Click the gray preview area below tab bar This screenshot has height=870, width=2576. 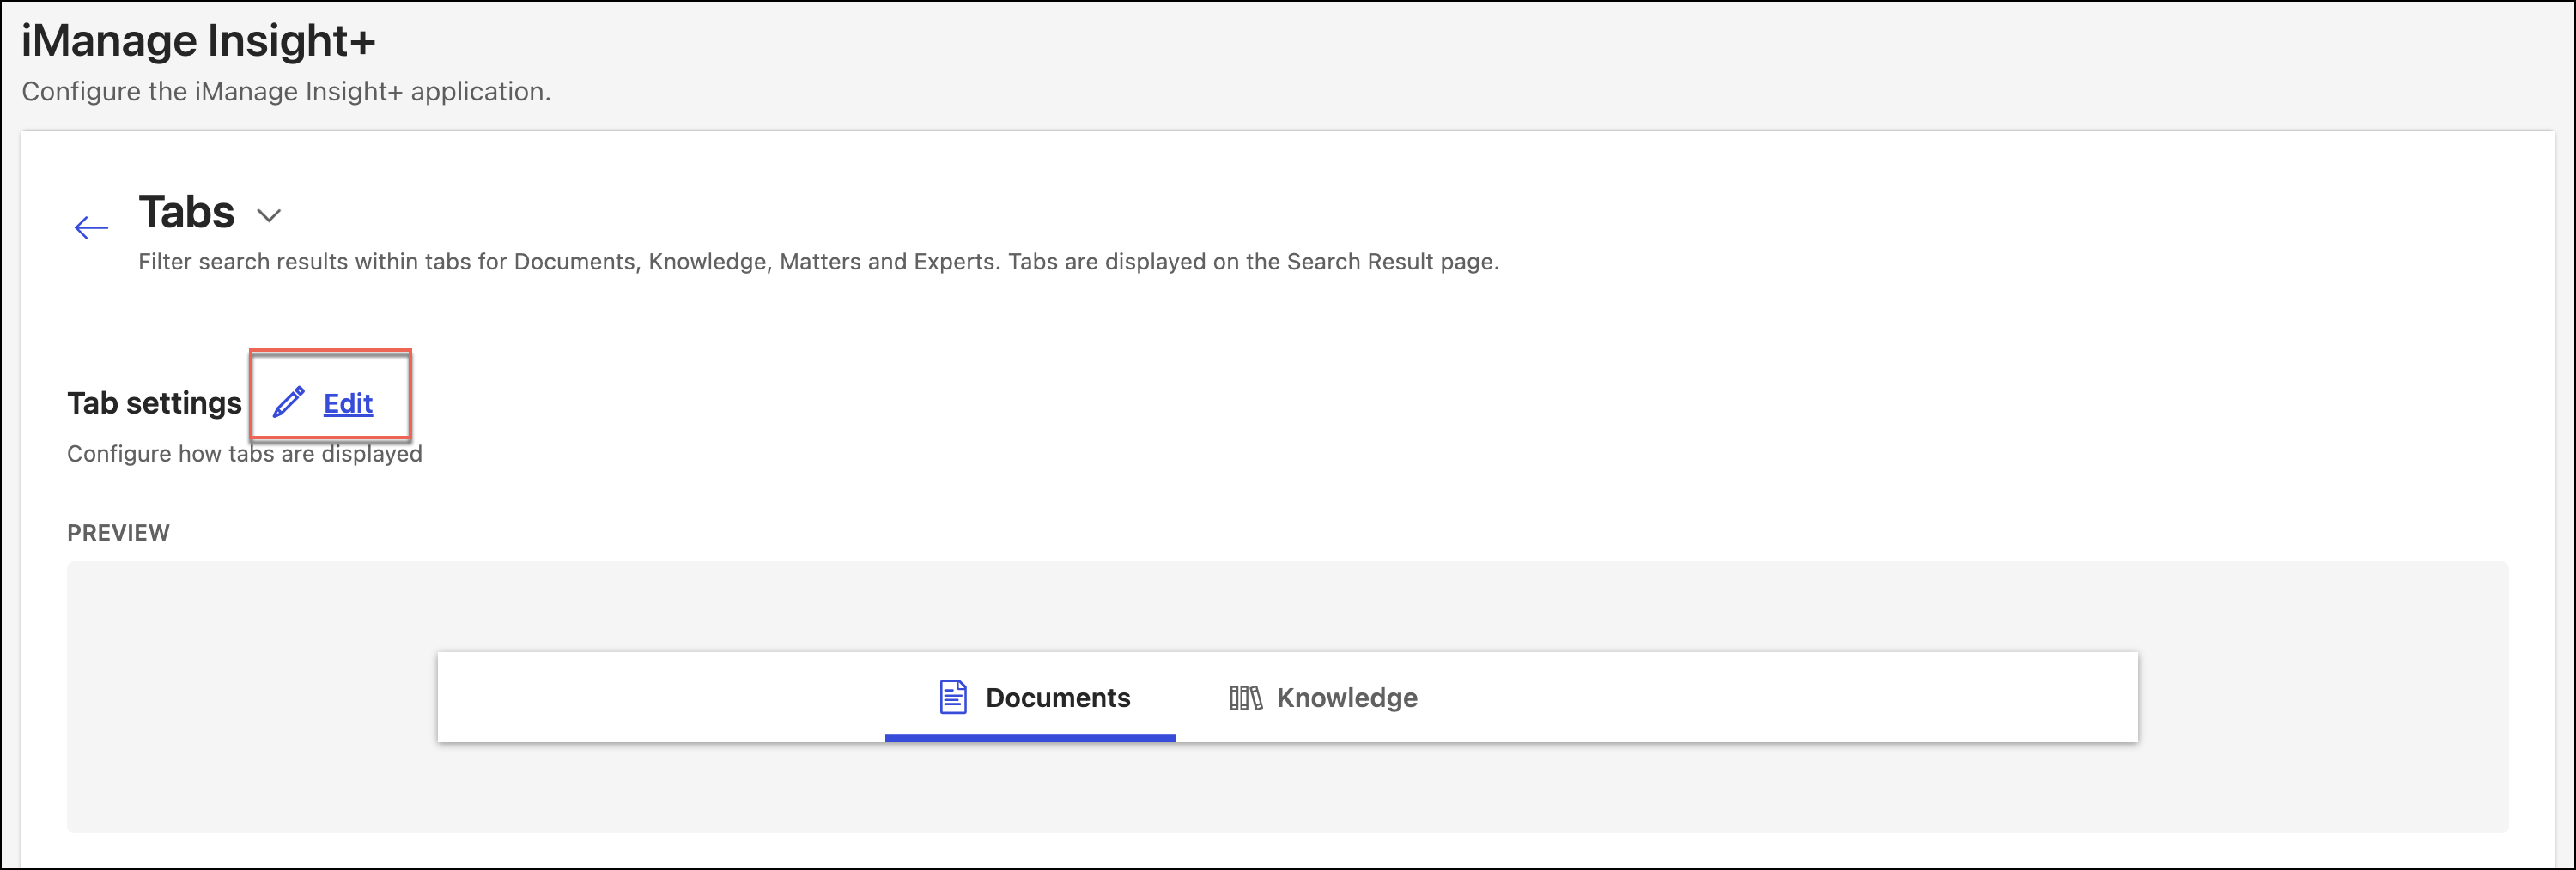(1287, 789)
